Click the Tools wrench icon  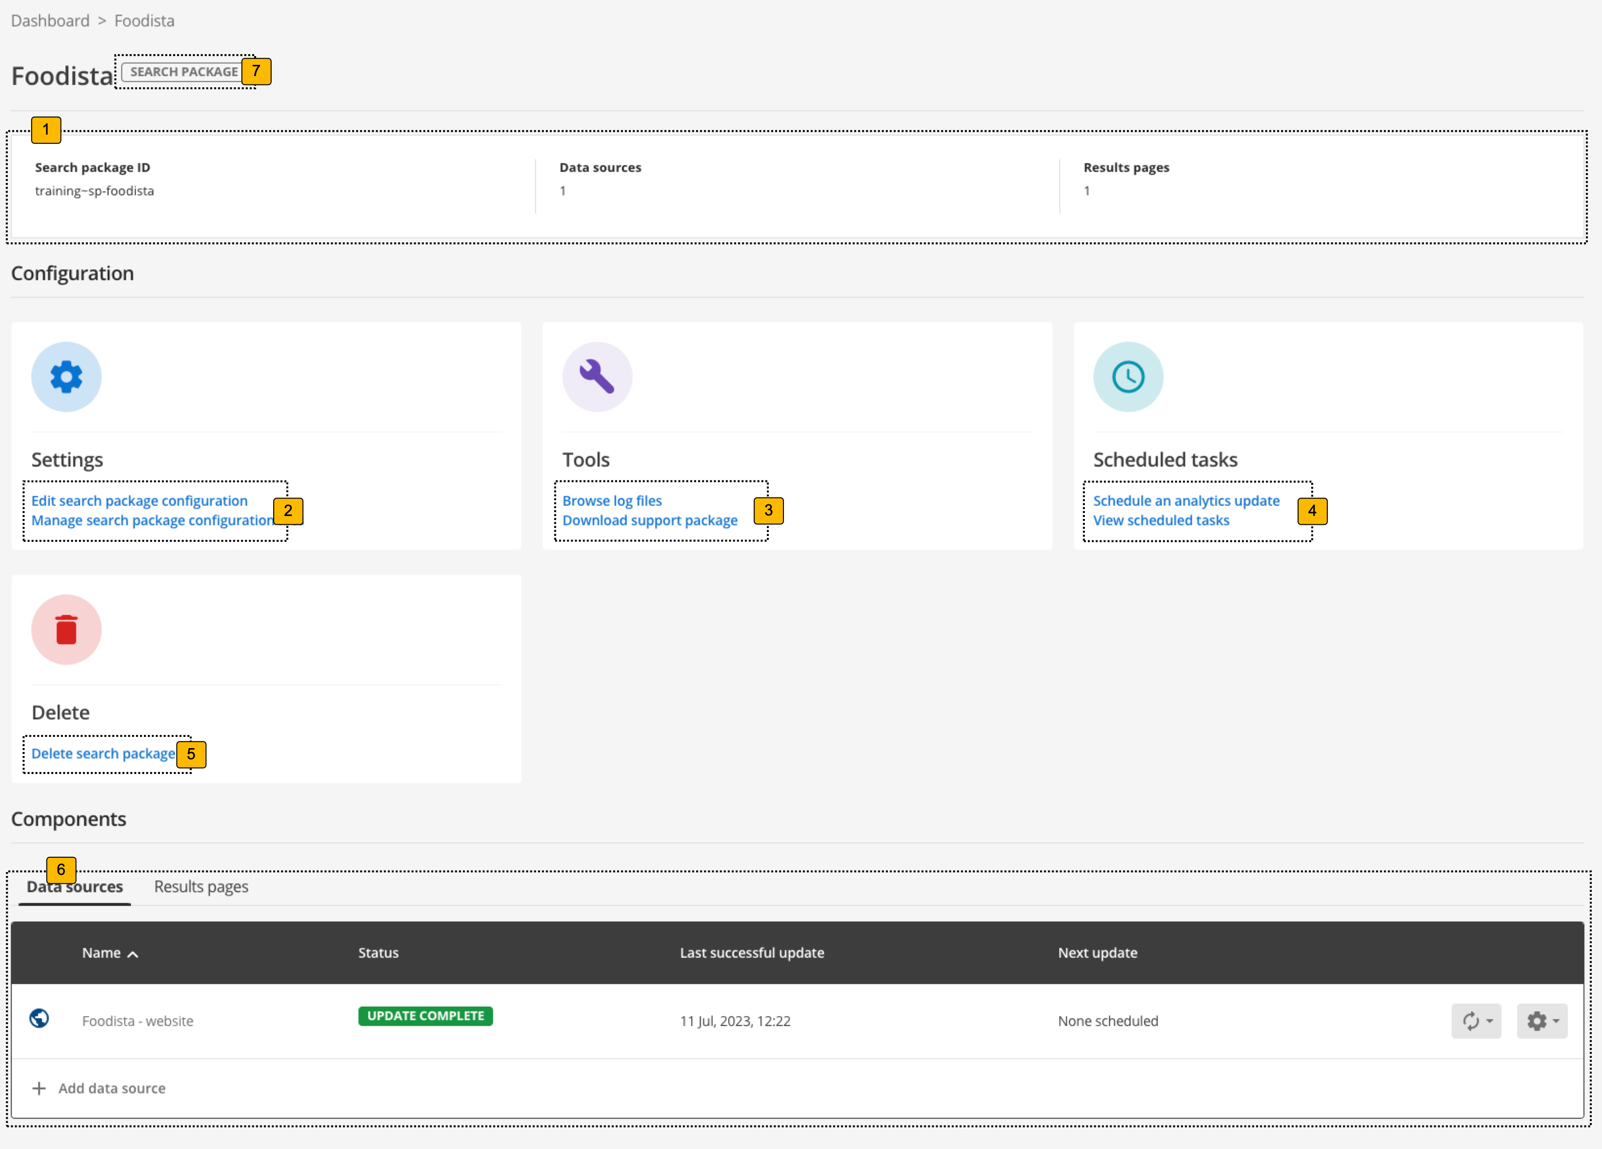click(597, 376)
